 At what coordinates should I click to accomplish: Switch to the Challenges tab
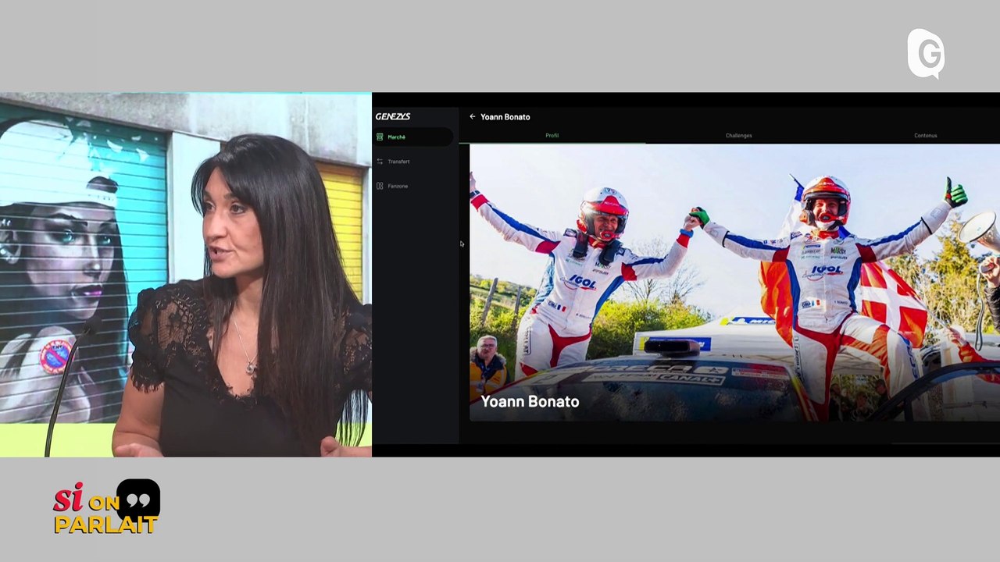pos(738,136)
